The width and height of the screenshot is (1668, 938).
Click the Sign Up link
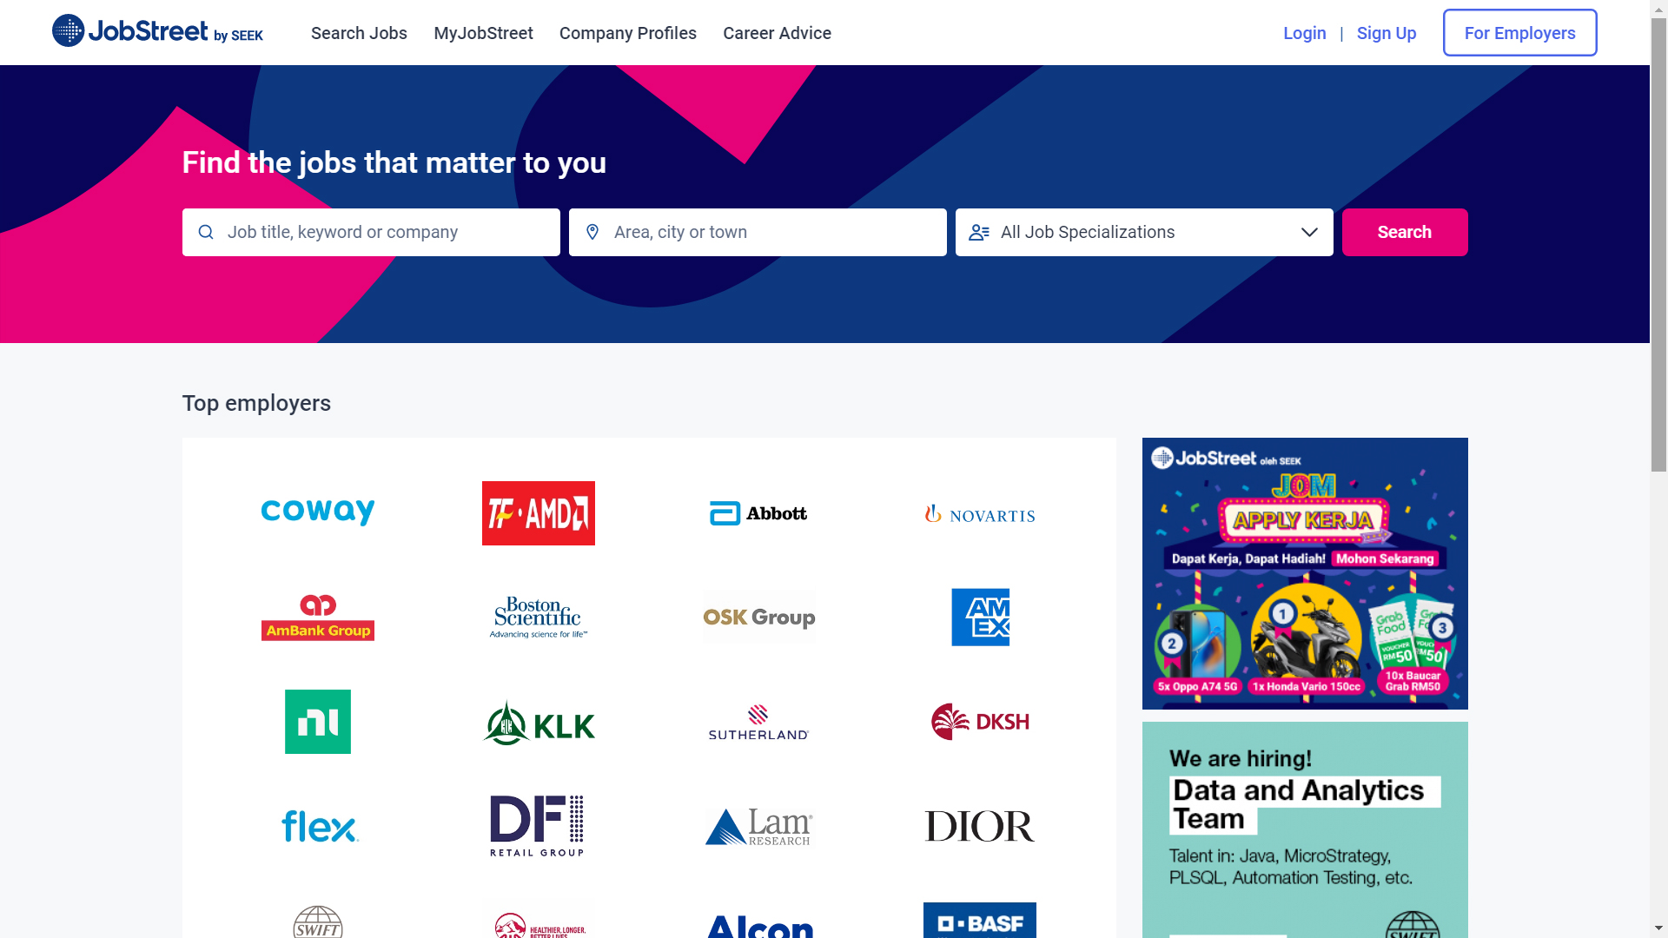click(1387, 33)
